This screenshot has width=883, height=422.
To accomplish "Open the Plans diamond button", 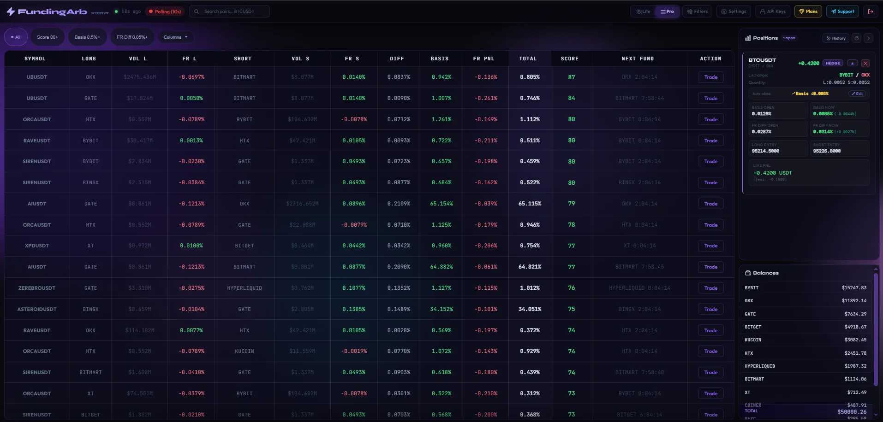I will click(x=808, y=12).
